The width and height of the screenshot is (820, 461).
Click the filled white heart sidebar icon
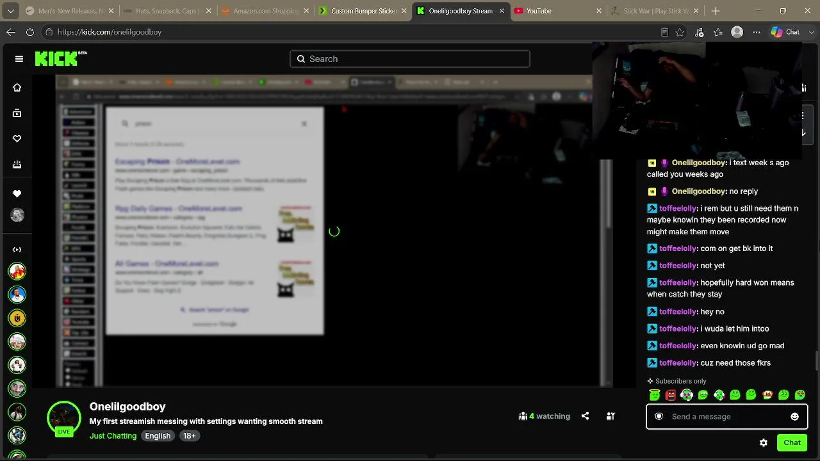tap(17, 193)
